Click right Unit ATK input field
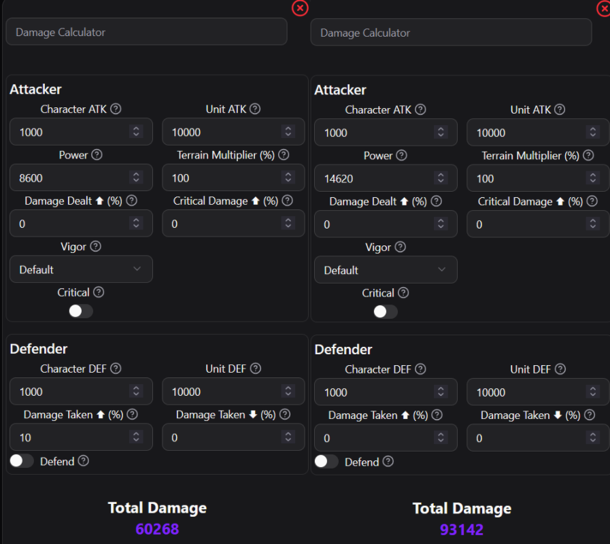The width and height of the screenshot is (610, 544). coord(538,133)
